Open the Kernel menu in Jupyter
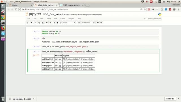Image resolution: width=181 pixels, height=102 pixels. 63,19
